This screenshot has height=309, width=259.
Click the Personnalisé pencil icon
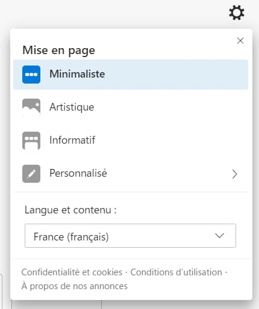tap(31, 174)
